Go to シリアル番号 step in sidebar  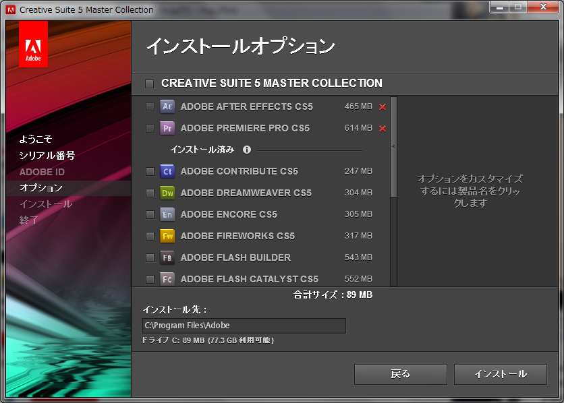(47, 155)
